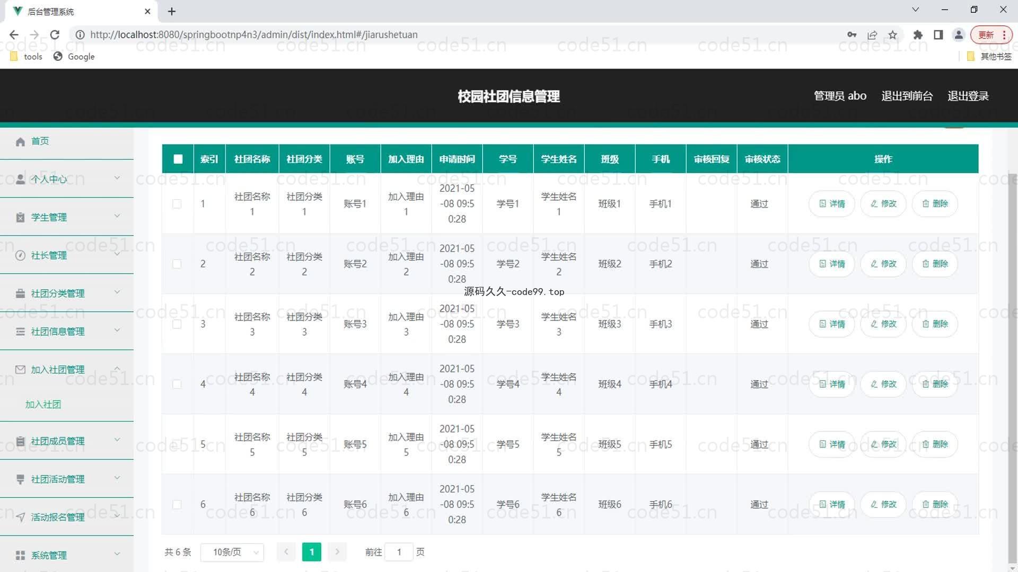Toggle the select-all checkbox in table header
This screenshot has height=572, width=1018.
tap(178, 159)
